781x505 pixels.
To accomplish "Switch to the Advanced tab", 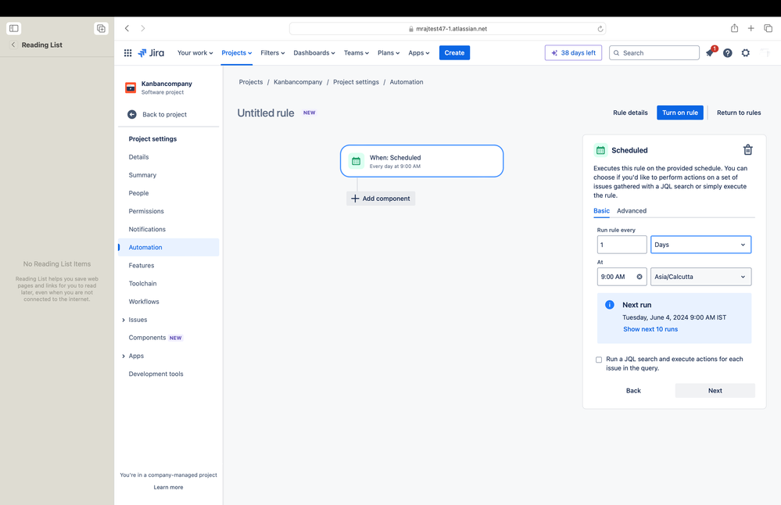I will pyautogui.click(x=632, y=210).
